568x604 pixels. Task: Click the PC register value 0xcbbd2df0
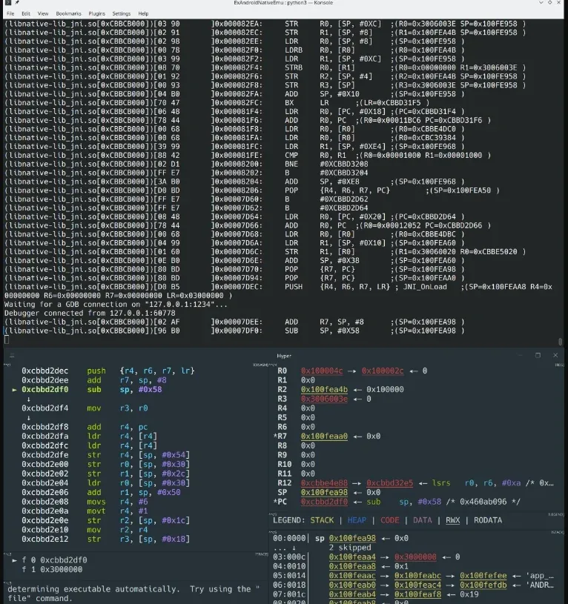click(324, 502)
